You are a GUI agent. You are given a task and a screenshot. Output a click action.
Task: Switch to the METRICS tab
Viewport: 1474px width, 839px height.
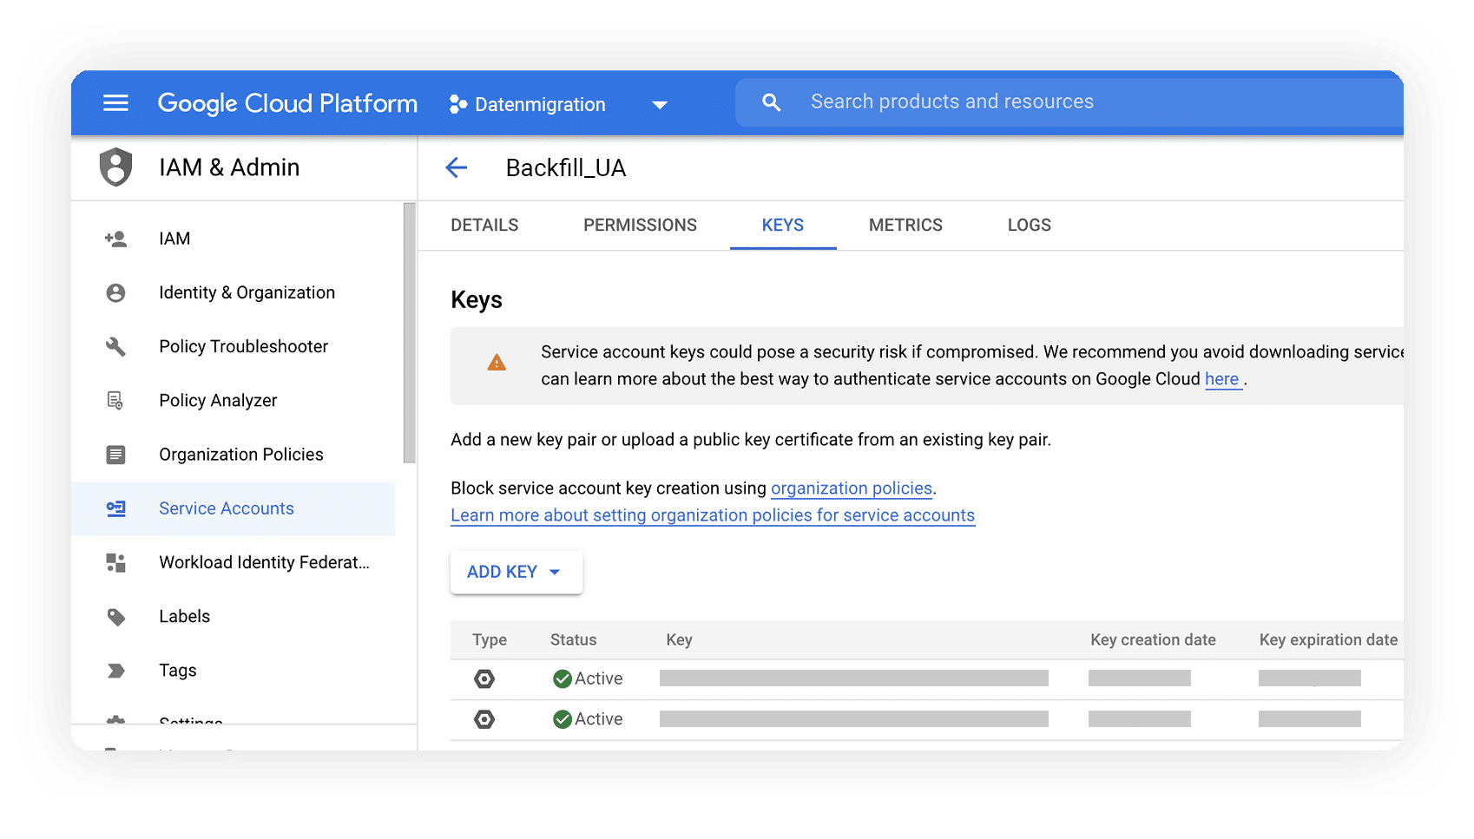905,226
